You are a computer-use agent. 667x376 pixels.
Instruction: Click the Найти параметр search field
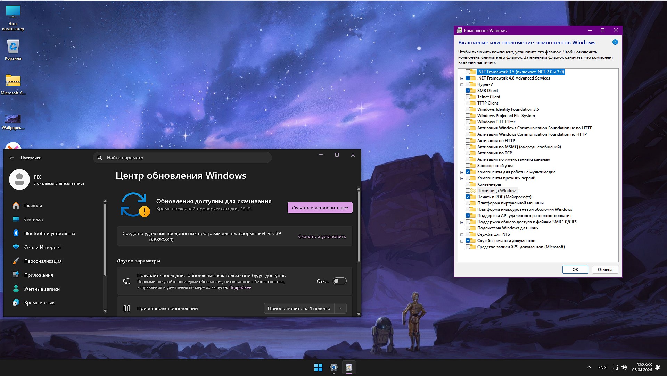(182, 158)
